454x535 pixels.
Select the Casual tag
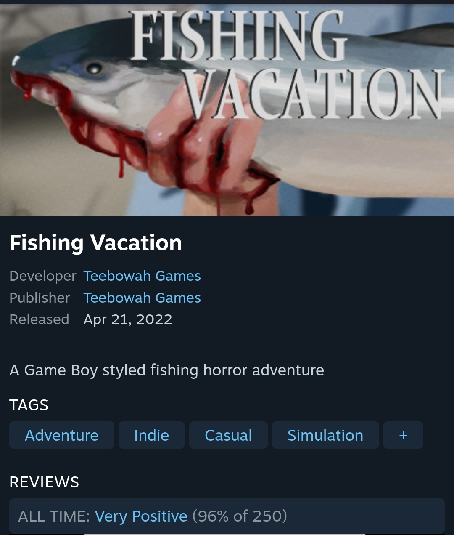click(228, 435)
